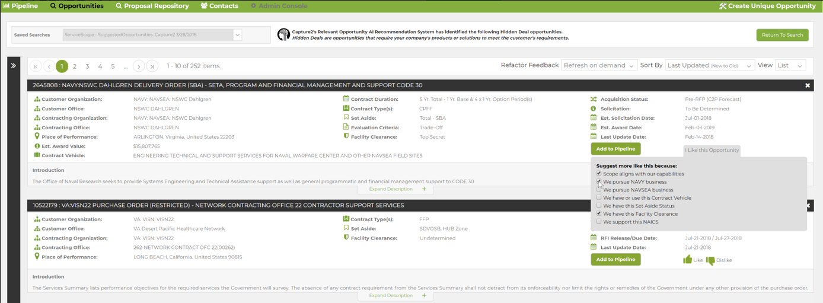
Task: Open Create Unique Opportunity
Action: pos(767,6)
